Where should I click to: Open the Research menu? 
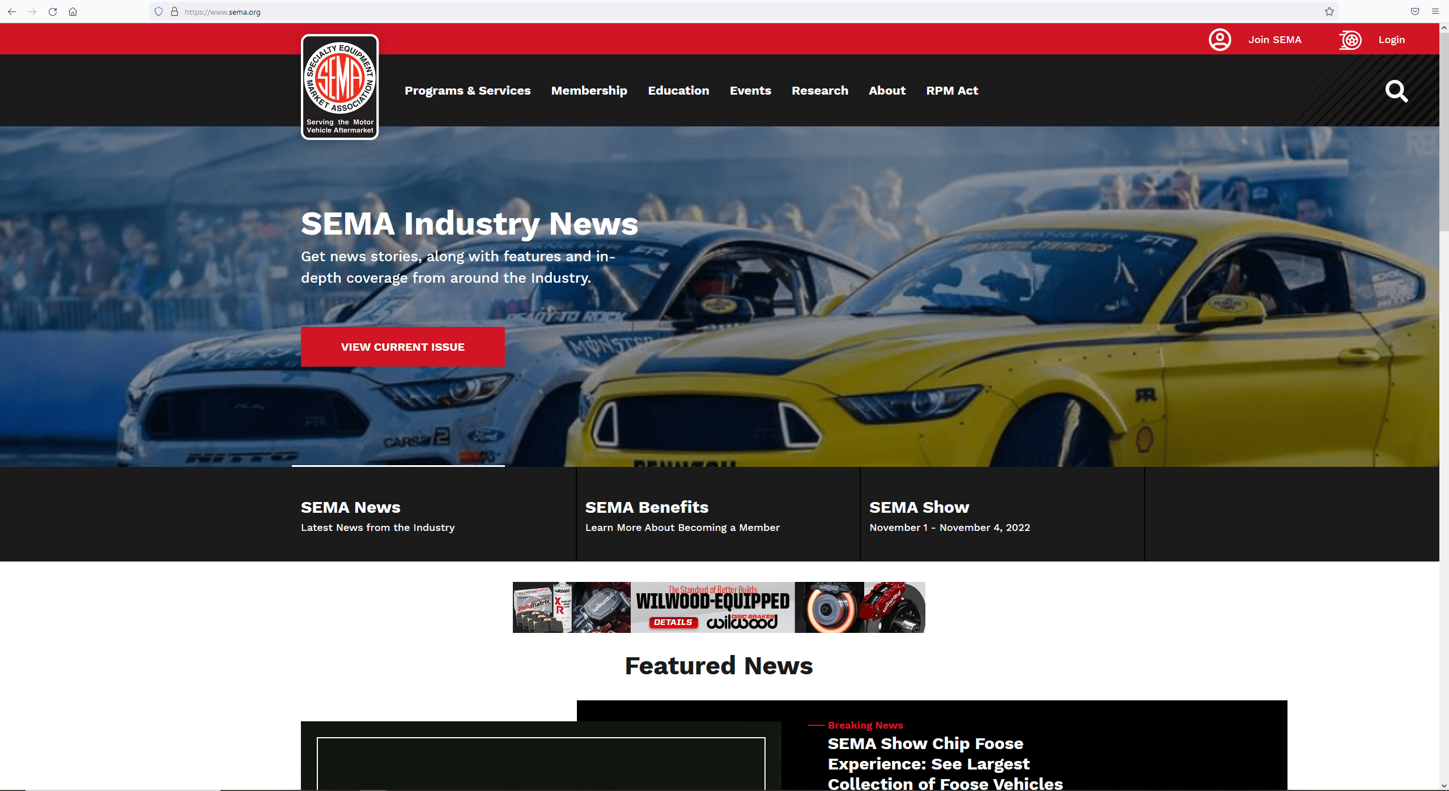(820, 91)
